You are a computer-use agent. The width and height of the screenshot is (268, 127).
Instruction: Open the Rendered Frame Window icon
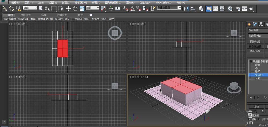(x=244, y=9)
